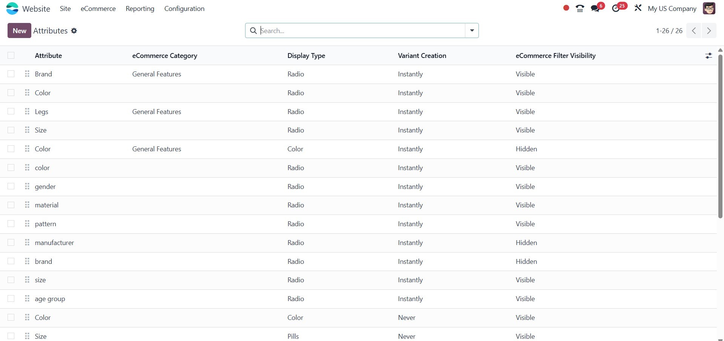Click the New button
Image resolution: width=724 pixels, height=341 pixels.
pos(19,30)
